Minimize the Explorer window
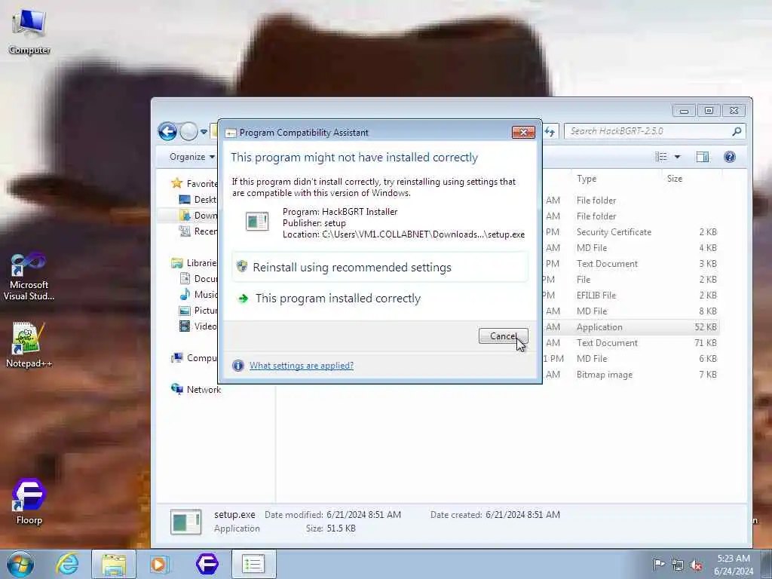Screen dimensions: 772x579 point(684,110)
